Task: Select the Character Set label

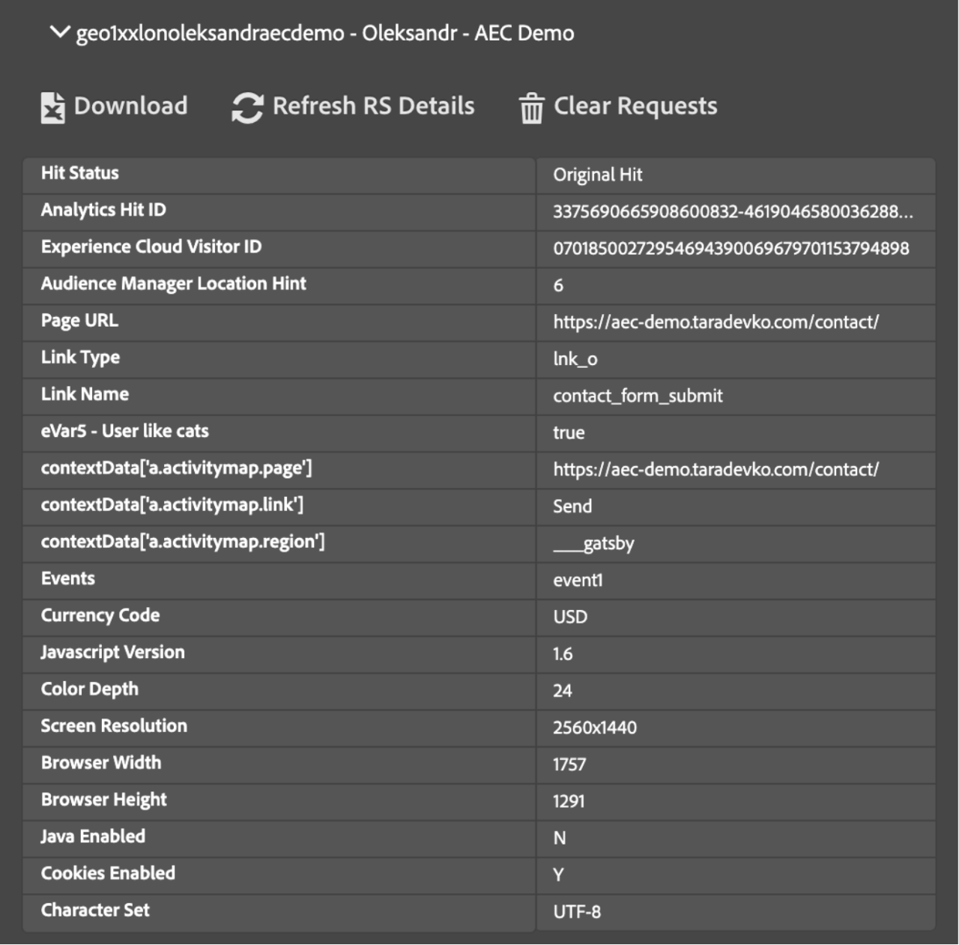Action: (x=95, y=910)
